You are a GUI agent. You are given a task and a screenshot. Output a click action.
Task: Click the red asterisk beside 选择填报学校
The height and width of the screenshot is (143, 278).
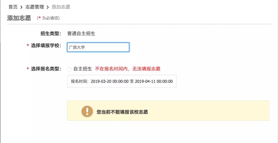point(28,46)
